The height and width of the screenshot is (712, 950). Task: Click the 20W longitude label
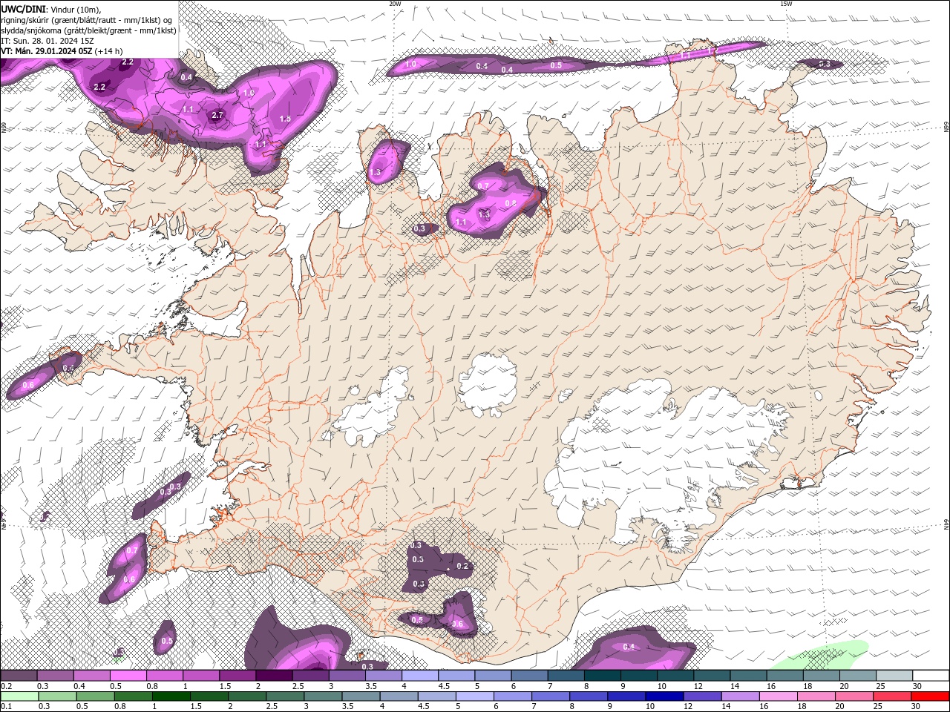[395, 4]
